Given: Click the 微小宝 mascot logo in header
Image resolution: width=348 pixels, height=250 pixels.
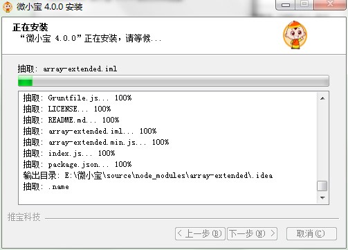Looking at the screenshot, I should coord(295,35).
